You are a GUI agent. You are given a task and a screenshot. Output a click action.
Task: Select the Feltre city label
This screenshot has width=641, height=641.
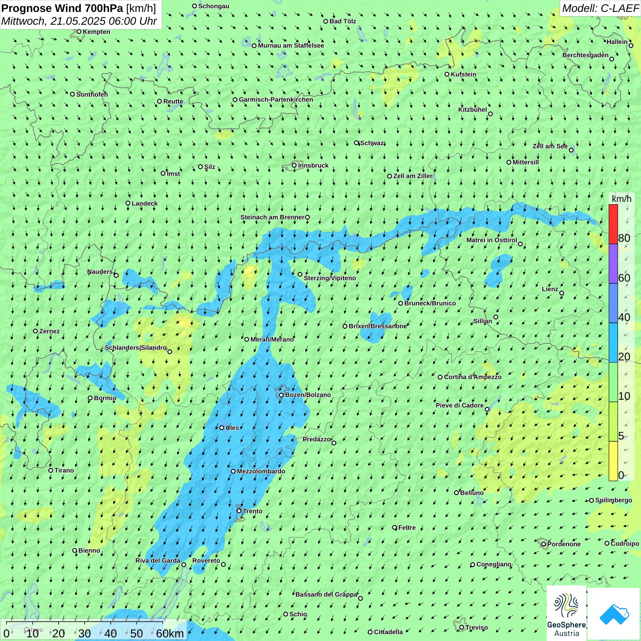[x=407, y=527]
